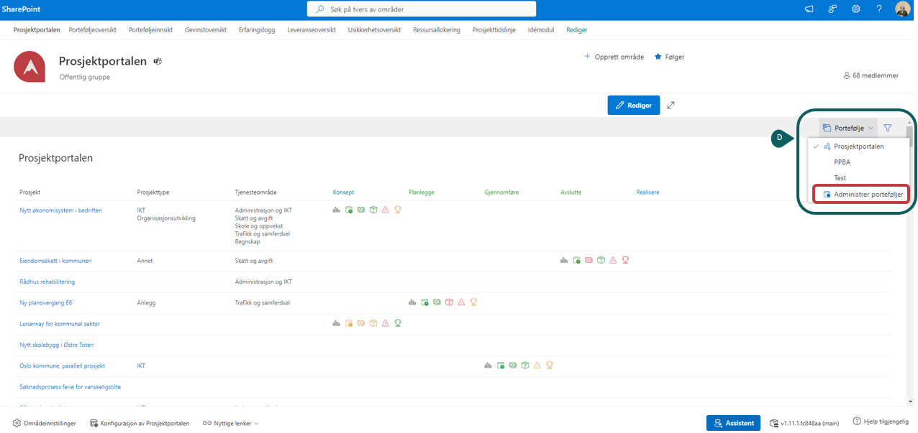Click the Teams icon beside site title
The image size is (918, 433).
pyautogui.click(x=158, y=62)
